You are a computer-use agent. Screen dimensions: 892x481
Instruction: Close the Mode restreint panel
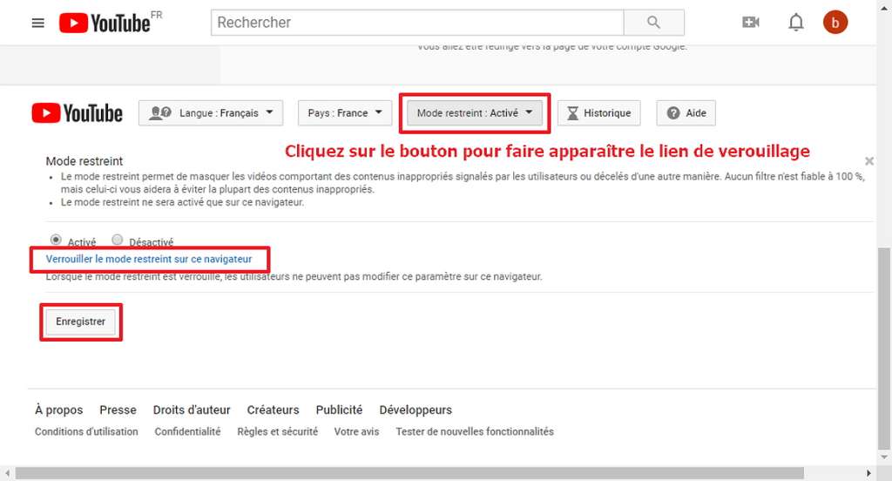pos(868,161)
